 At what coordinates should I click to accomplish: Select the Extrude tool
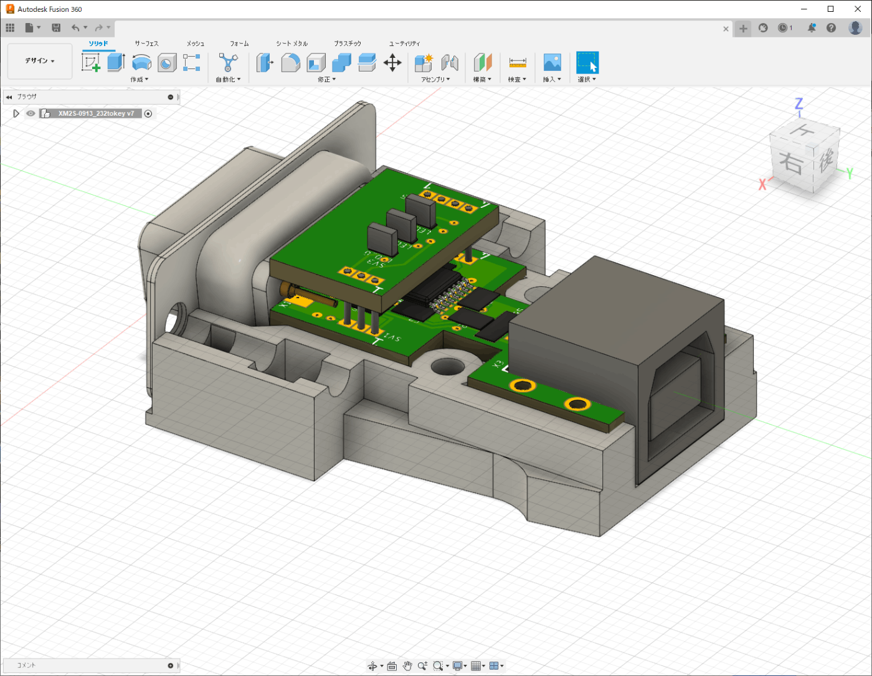(x=116, y=62)
